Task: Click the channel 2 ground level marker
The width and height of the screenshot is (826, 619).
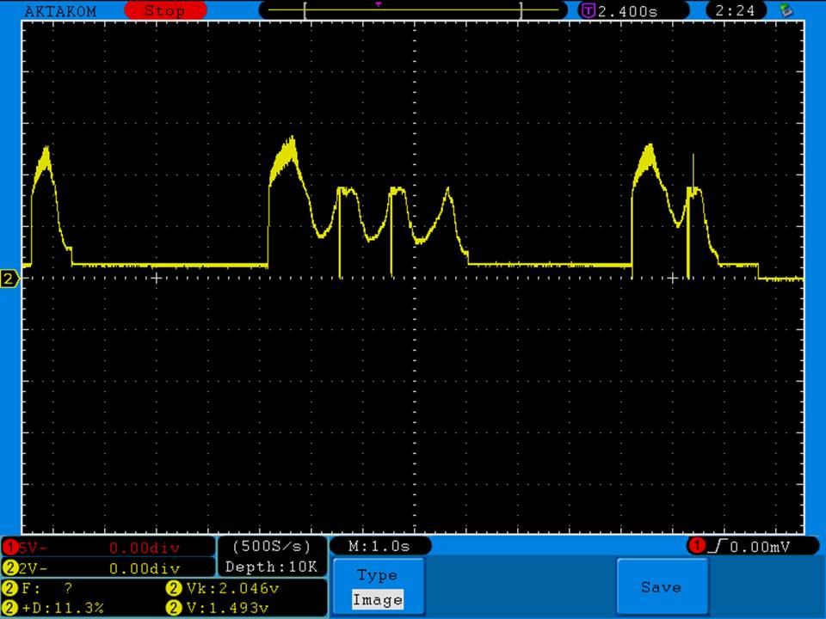Action: pos(10,279)
